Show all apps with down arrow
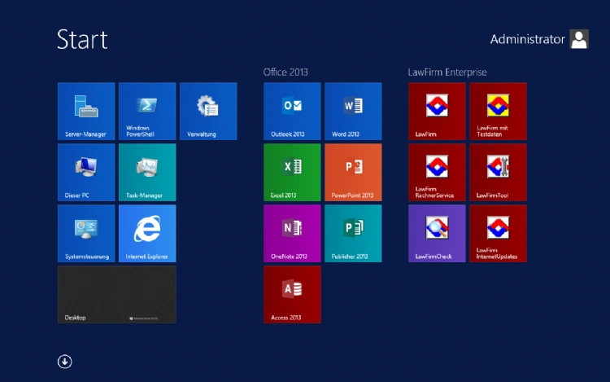This screenshot has height=382, width=610. tap(64, 362)
